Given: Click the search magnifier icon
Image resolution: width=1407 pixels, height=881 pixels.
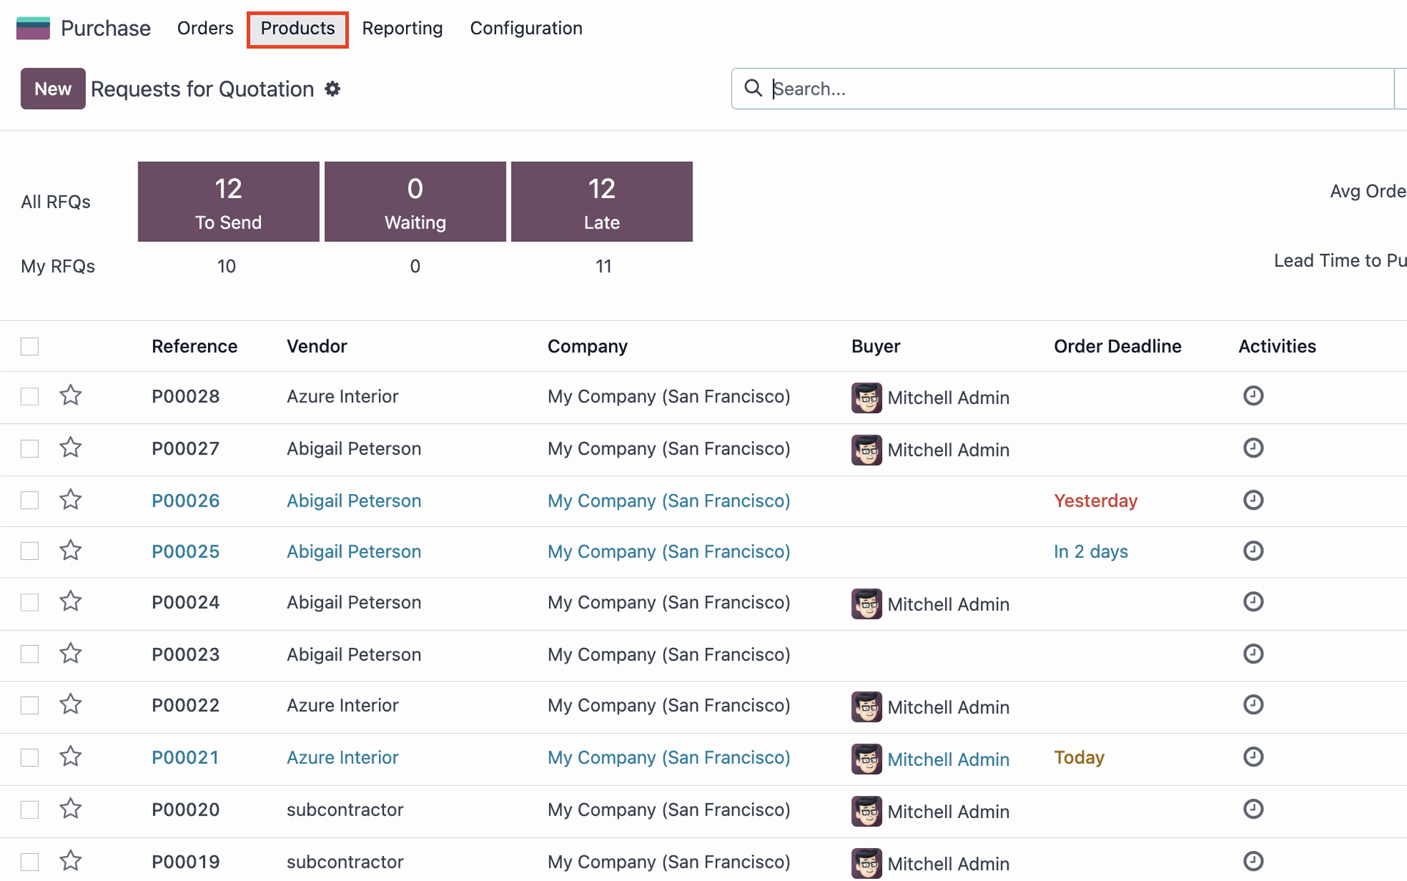Looking at the screenshot, I should click(x=753, y=89).
